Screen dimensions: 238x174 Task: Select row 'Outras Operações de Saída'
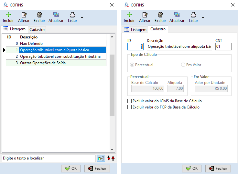coord(56,63)
